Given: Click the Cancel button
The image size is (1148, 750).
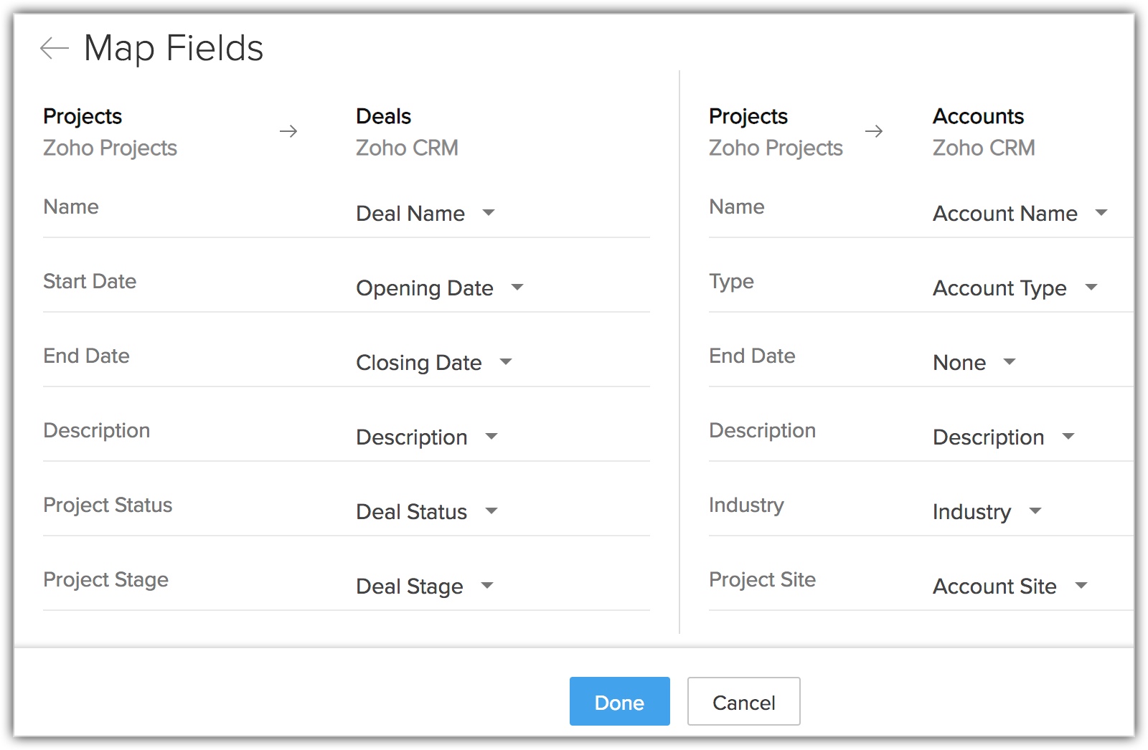Looking at the screenshot, I should pyautogui.click(x=743, y=702).
